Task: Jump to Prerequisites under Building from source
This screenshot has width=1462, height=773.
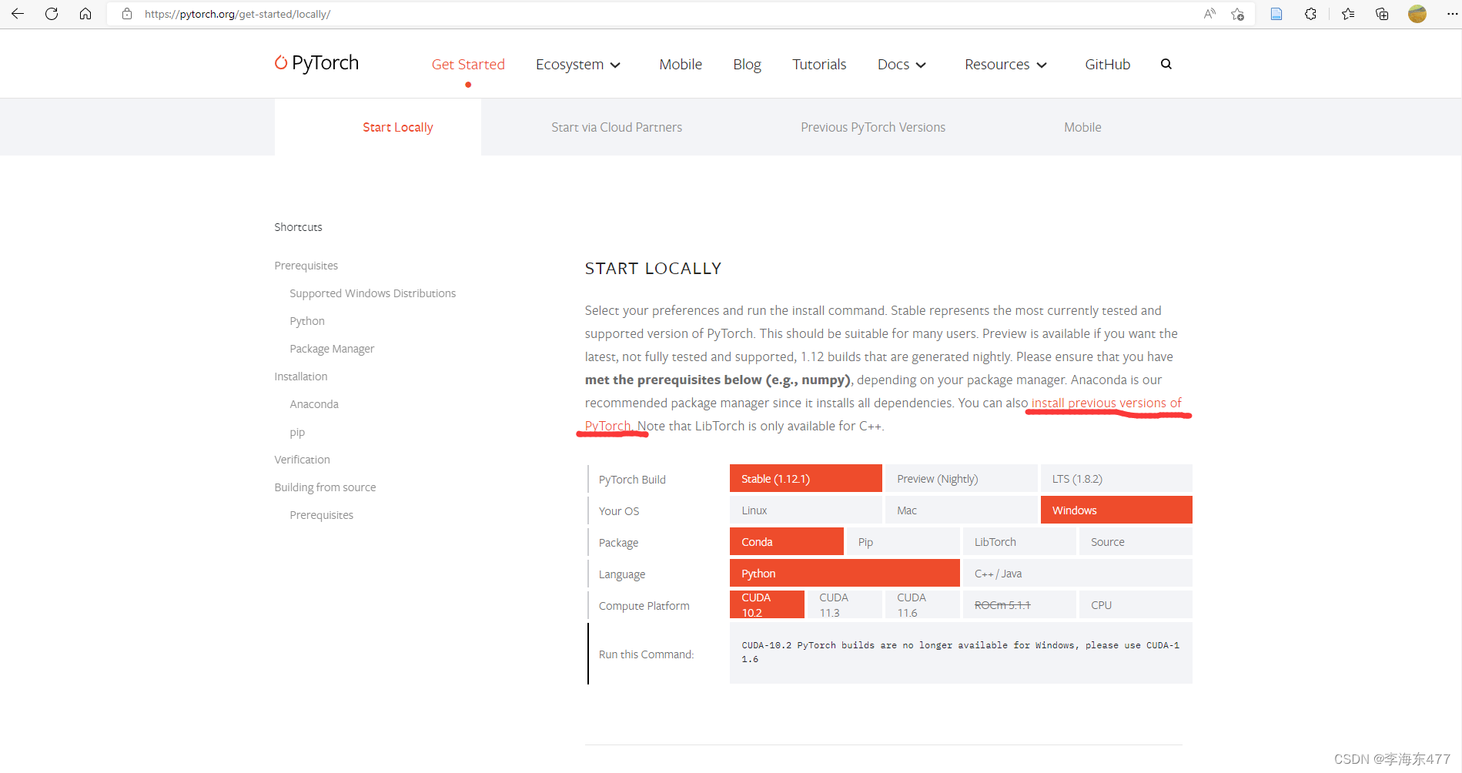Action: (x=321, y=515)
